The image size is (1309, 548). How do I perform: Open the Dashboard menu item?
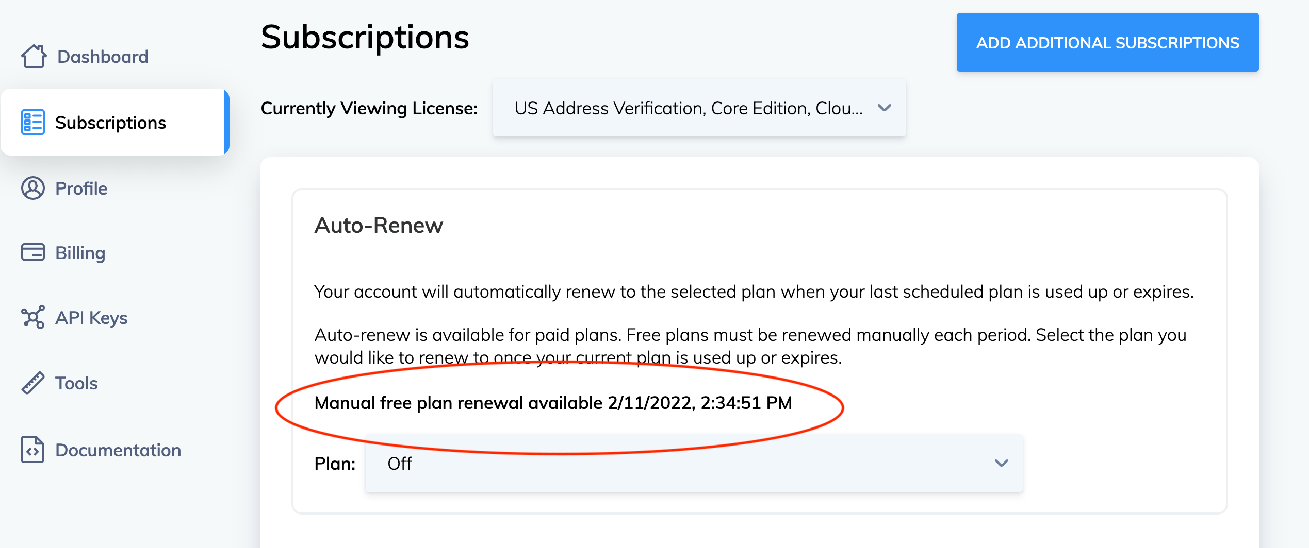(103, 57)
